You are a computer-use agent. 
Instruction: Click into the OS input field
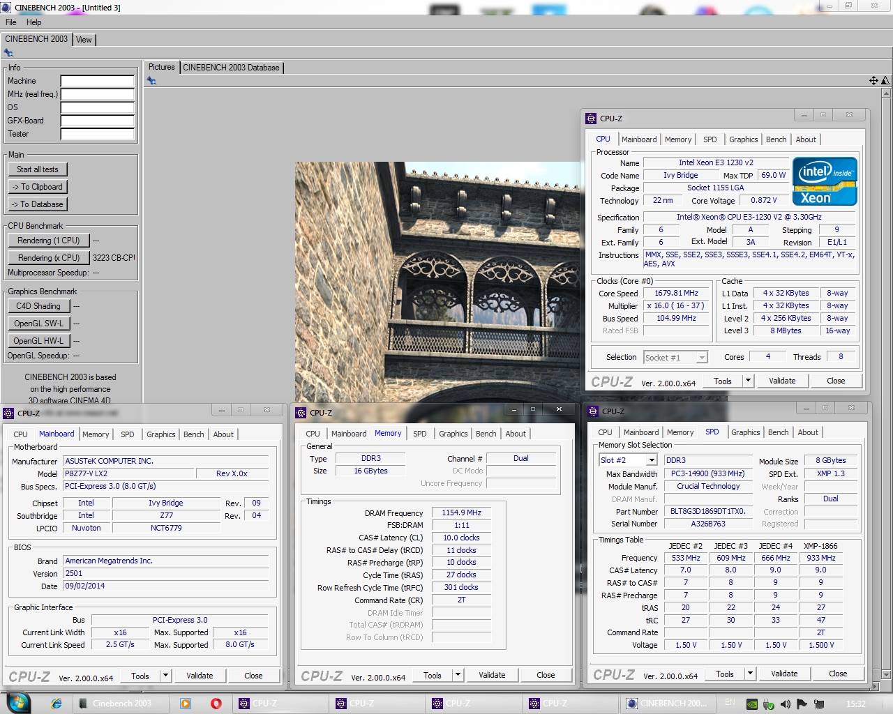(97, 107)
